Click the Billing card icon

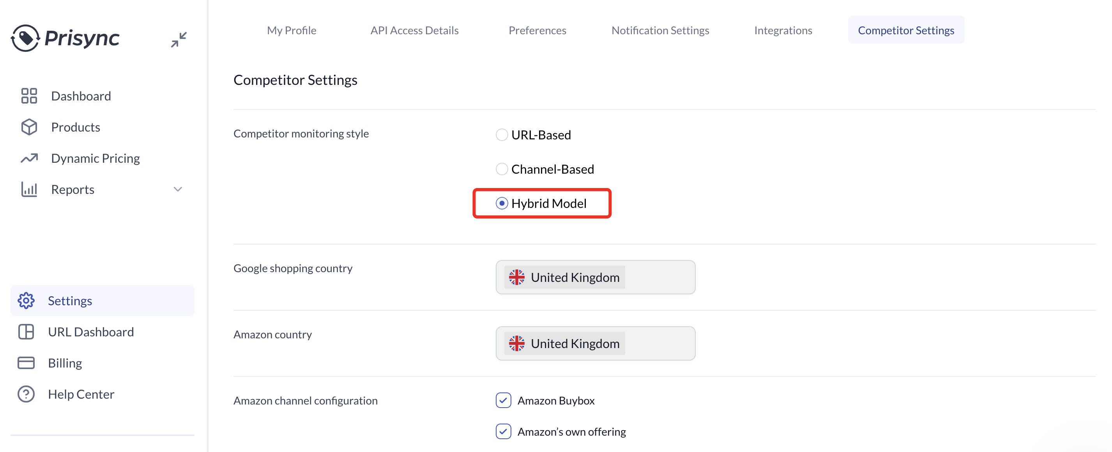(26, 363)
